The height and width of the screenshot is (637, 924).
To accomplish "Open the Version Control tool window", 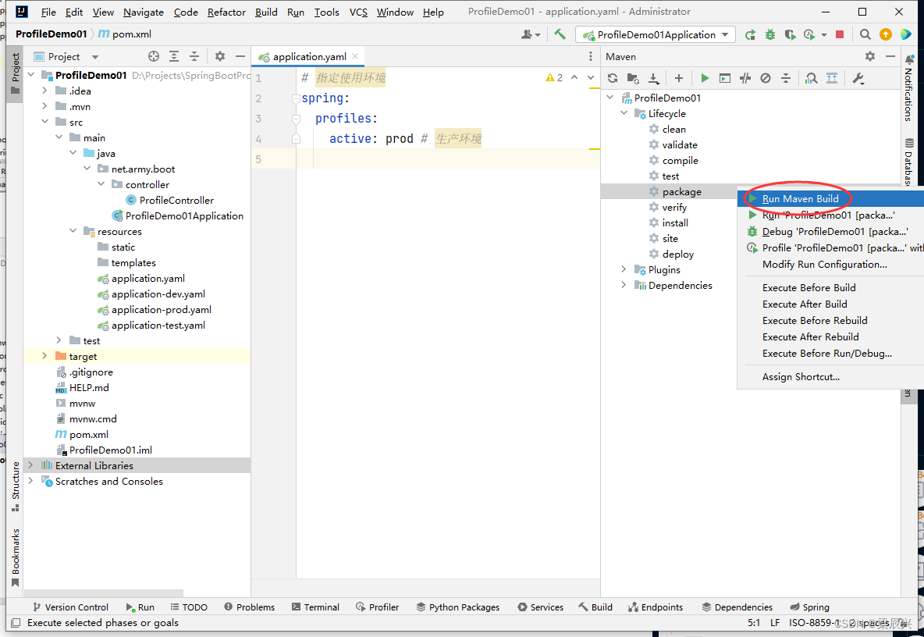I will click(x=70, y=607).
